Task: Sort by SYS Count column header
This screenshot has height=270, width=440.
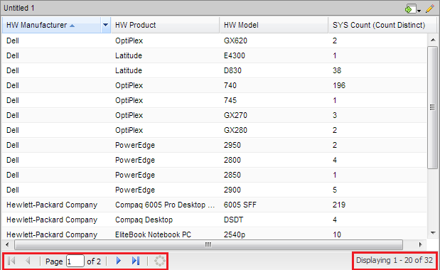Action: [x=382, y=25]
